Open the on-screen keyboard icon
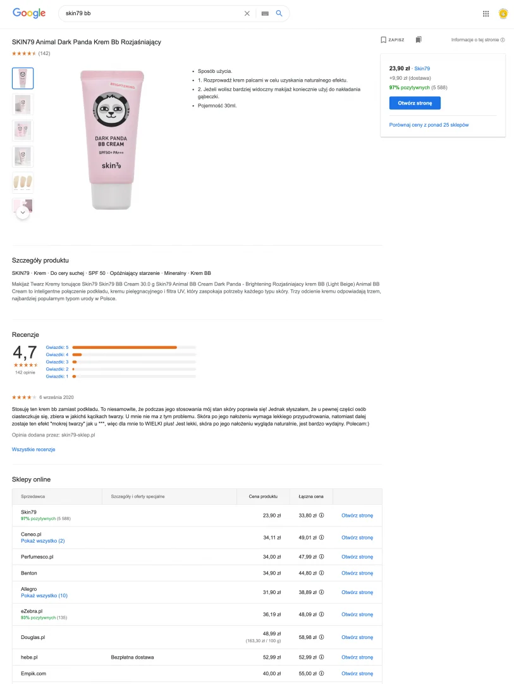Image resolution: width=514 pixels, height=684 pixels. coord(264,13)
